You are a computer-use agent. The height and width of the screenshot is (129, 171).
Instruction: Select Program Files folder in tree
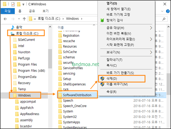27,64
